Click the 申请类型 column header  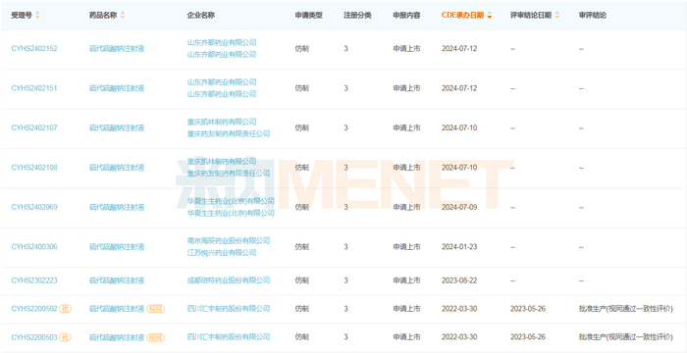click(x=309, y=15)
